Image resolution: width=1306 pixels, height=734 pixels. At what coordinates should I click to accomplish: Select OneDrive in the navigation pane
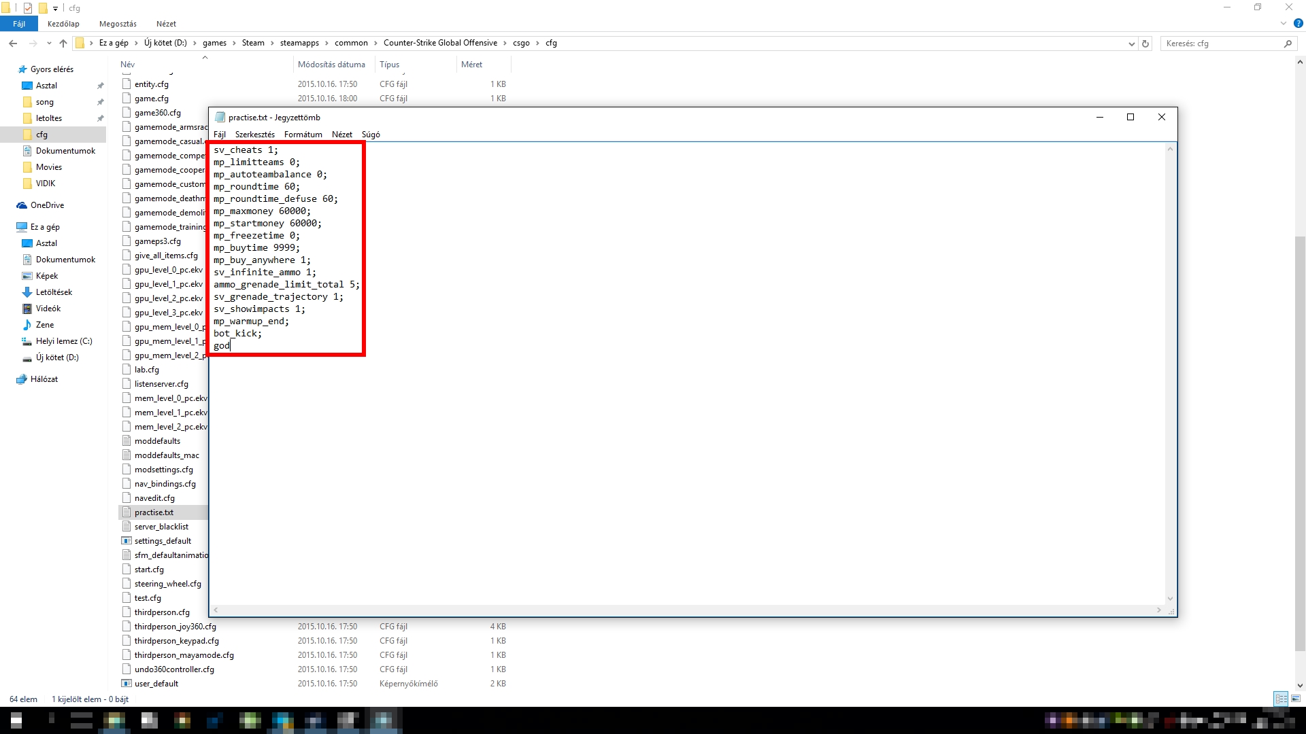(x=47, y=205)
